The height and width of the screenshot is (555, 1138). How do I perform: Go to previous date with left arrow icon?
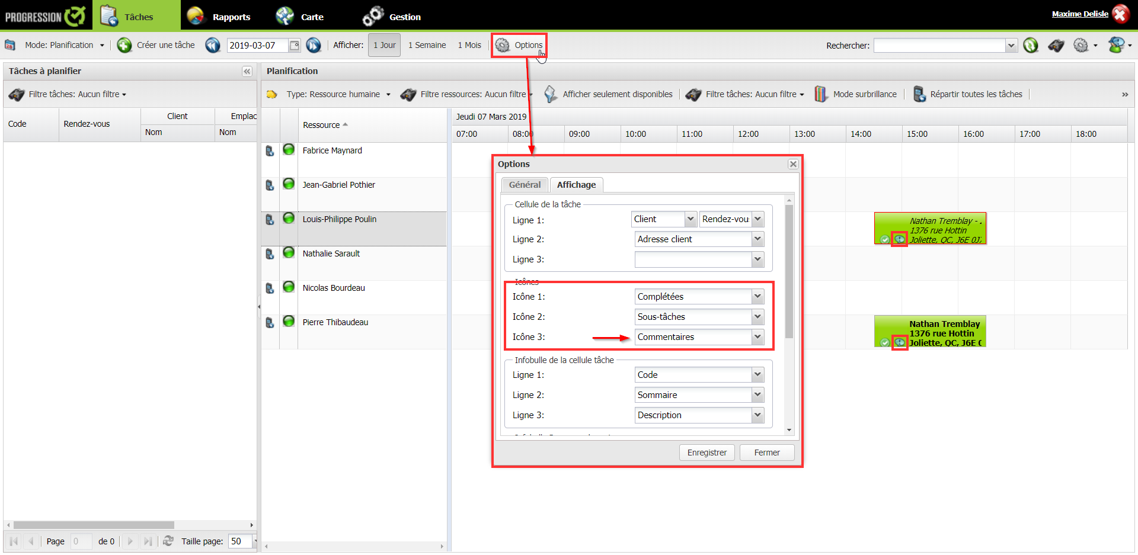[213, 45]
